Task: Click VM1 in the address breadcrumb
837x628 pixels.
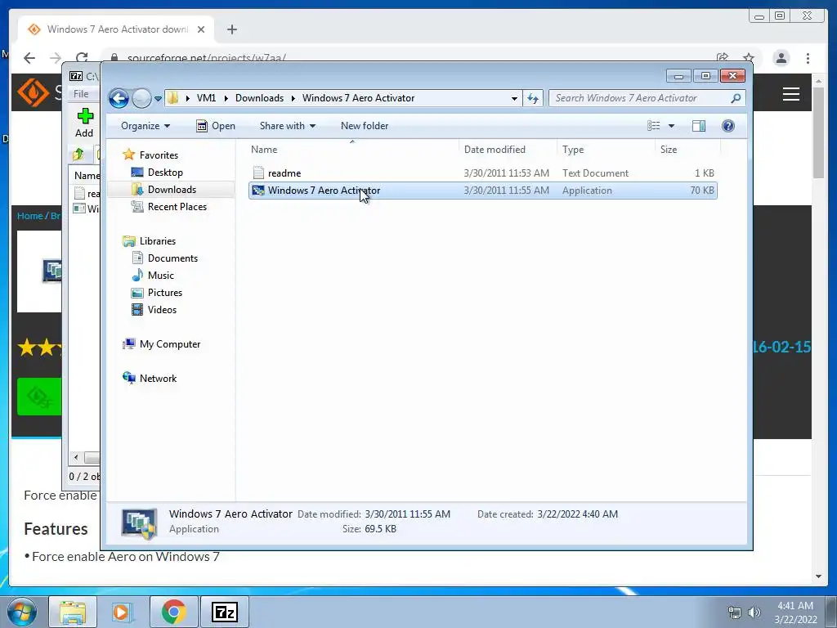Action: pos(206,98)
